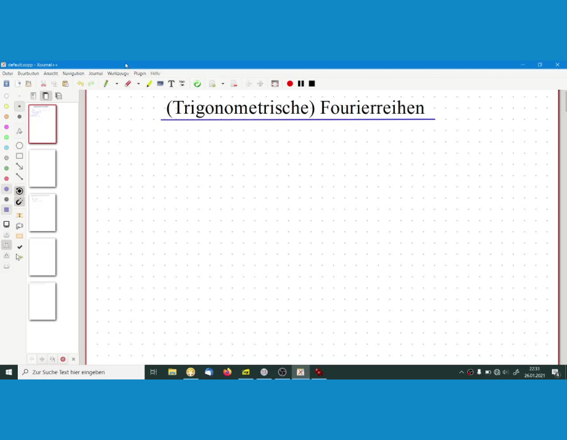Choose the thick pen thickness dot
567x440 pixels.
20,117
